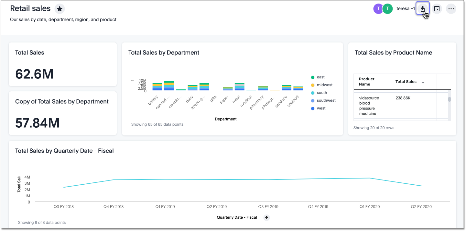This screenshot has width=466, height=231.
Task: Open the more options ellipsis menu
Action: 451,9
